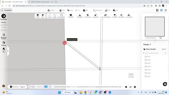This screenshot has width=169, height=95.
Task: Open the Texture library
Action: [x=3, y=43]
